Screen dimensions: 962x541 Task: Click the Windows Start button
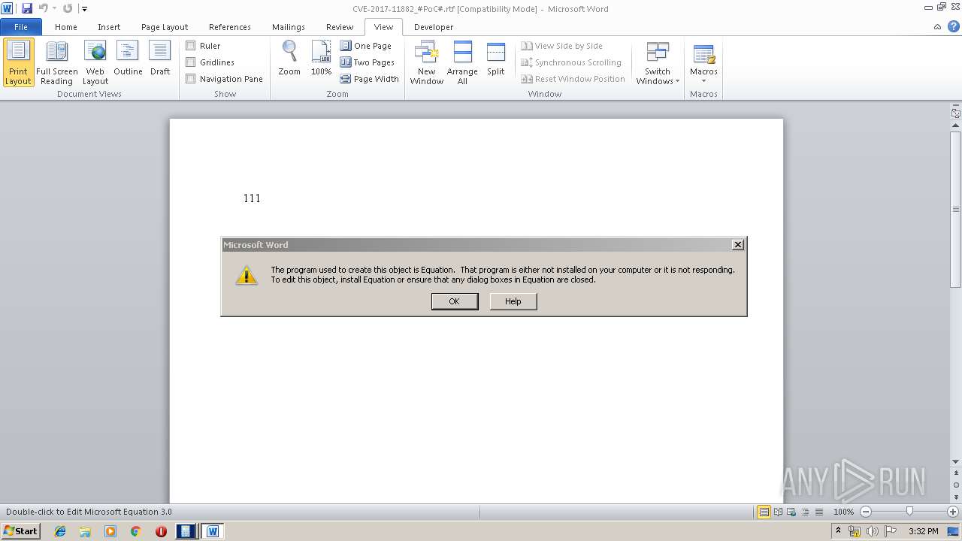(21, 531)
